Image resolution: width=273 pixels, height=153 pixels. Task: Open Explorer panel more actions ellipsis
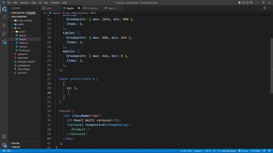[x=37, y=8]
